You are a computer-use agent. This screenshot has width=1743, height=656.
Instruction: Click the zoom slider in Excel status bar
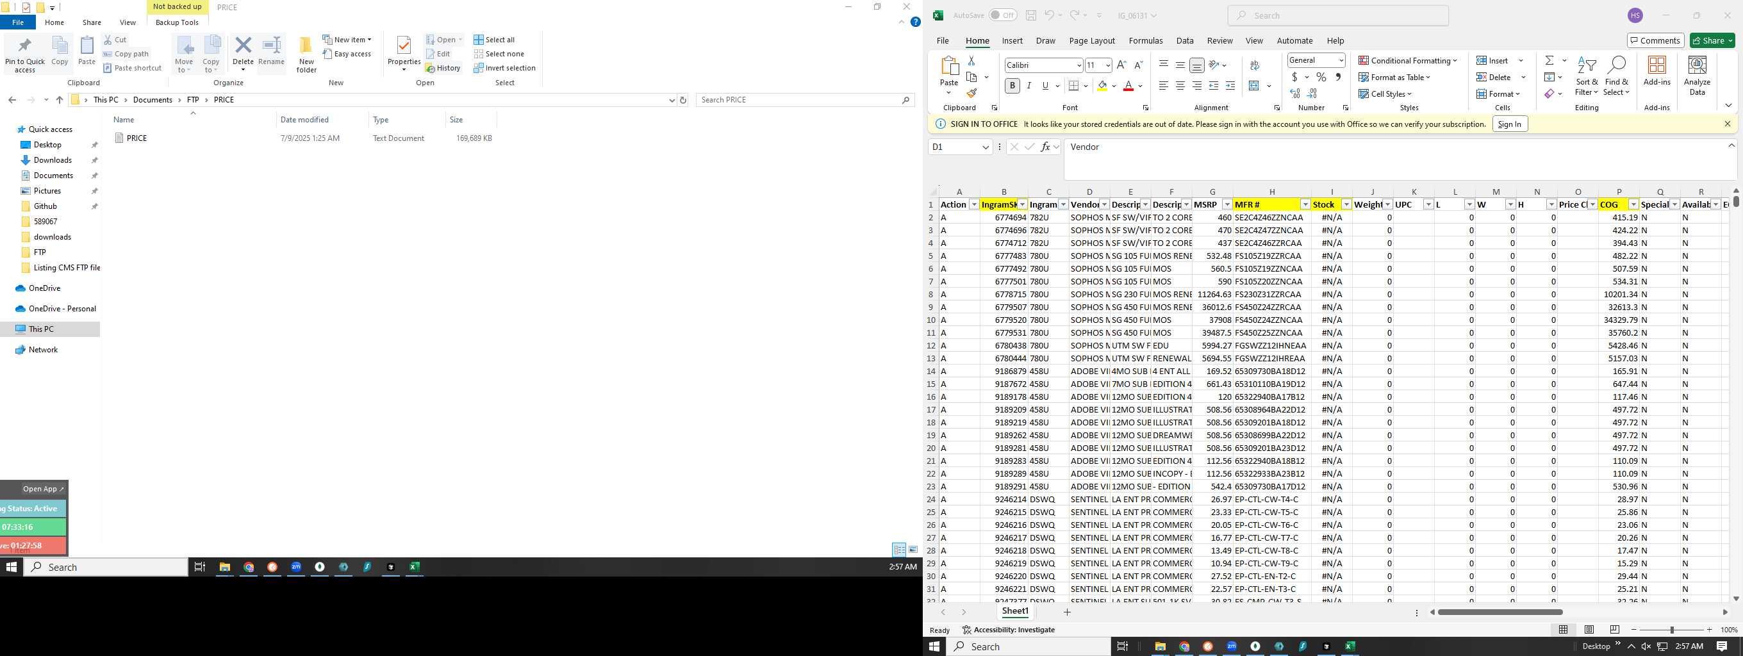tap(1671, 630)
